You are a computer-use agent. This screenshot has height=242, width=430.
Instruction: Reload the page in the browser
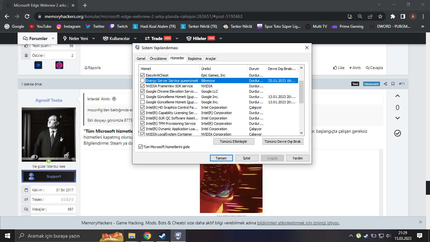coord(27,16)
